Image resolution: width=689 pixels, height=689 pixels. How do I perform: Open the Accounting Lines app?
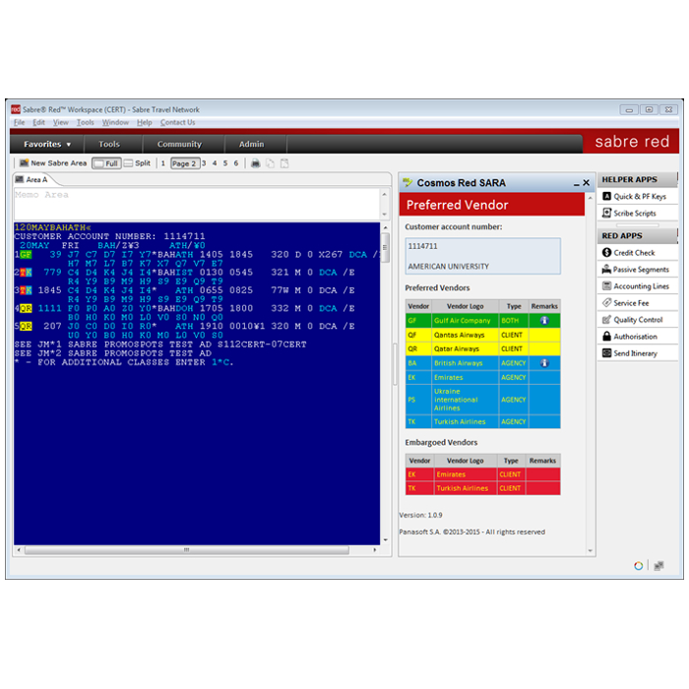point(640,286)
